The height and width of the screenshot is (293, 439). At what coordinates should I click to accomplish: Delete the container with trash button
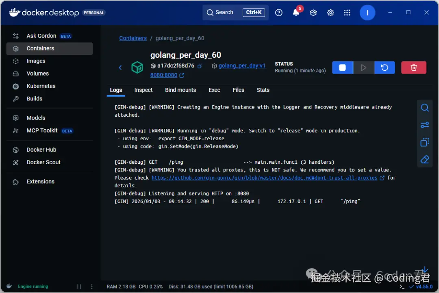[x=413, y=67]
